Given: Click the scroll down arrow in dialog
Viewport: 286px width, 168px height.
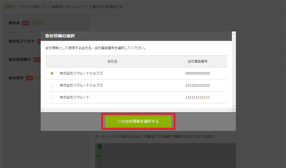Looking at the screenshot, I should coord(233,105).
